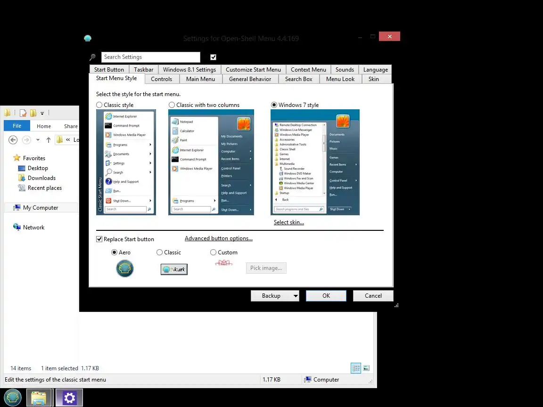
Task: Click the Computer icon in Explorer status bar
Action: [307, 379]
